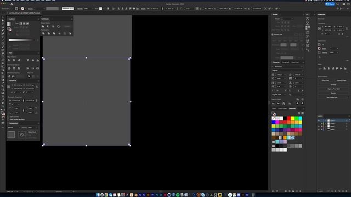This screenshot has width=351, height=197.
Task: Switch to the OpenType tab
Action: [x=295, y=62]
